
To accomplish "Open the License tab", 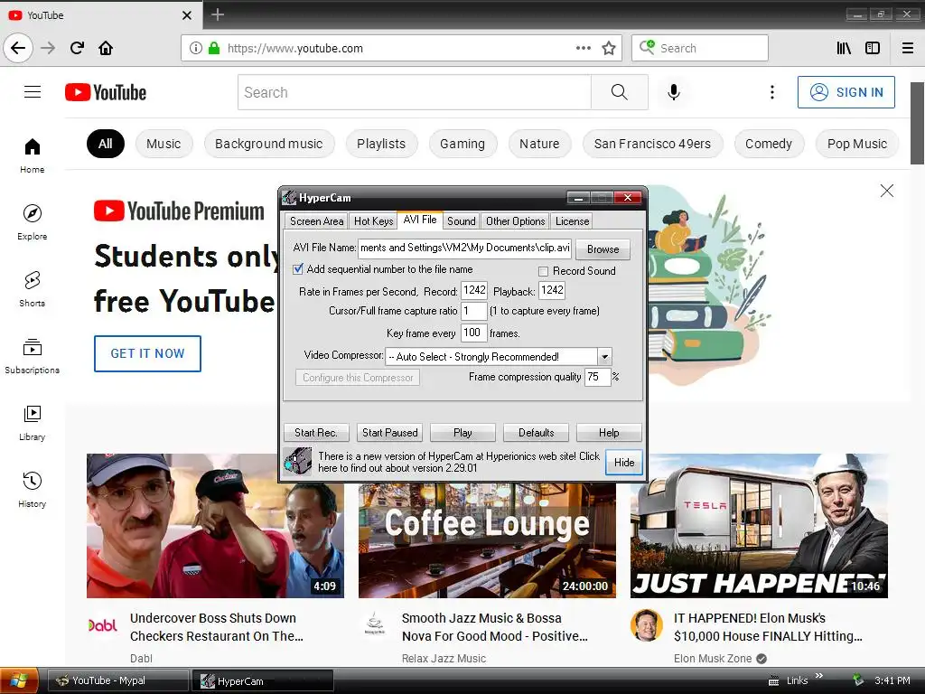I will pyautogui.click(x=572, y=220).
